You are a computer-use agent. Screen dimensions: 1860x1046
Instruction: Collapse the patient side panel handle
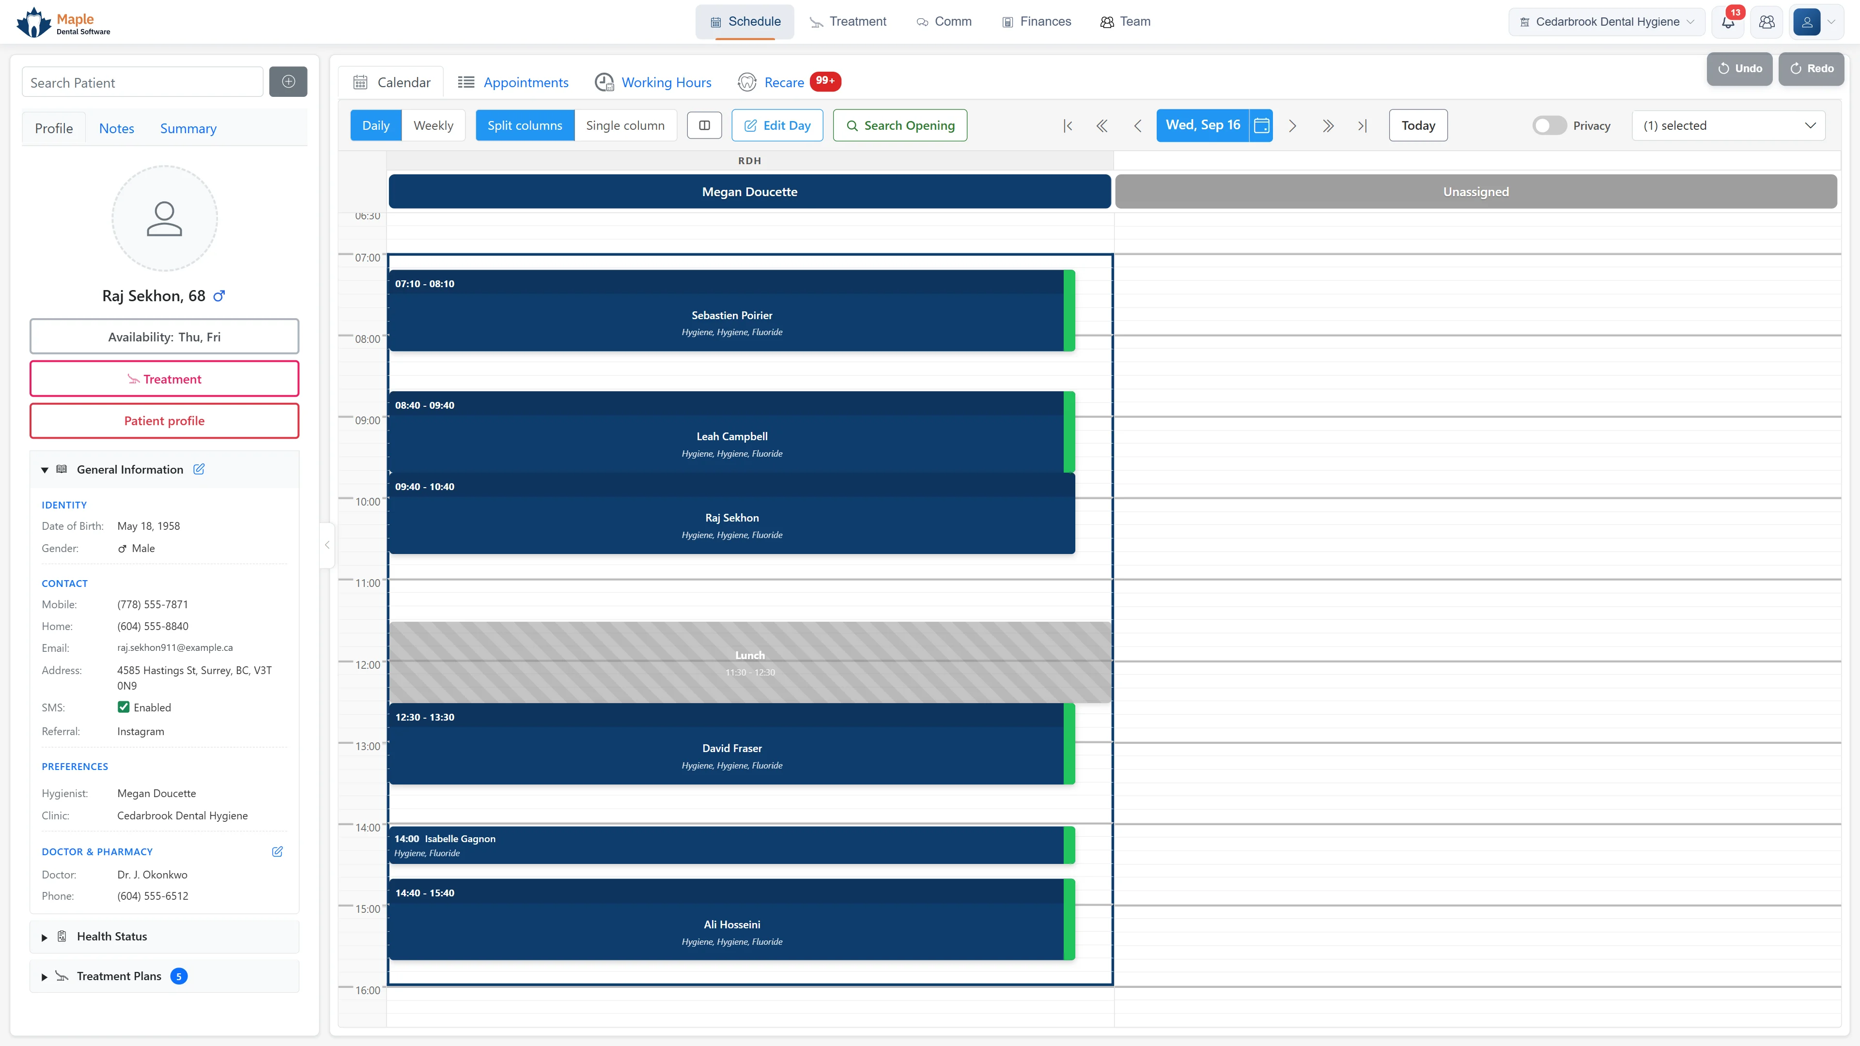[x=327, y=545]
